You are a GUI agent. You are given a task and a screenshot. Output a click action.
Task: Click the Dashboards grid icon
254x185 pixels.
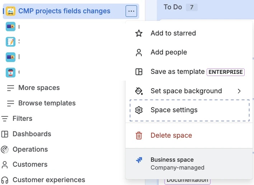tap(5, 134)
